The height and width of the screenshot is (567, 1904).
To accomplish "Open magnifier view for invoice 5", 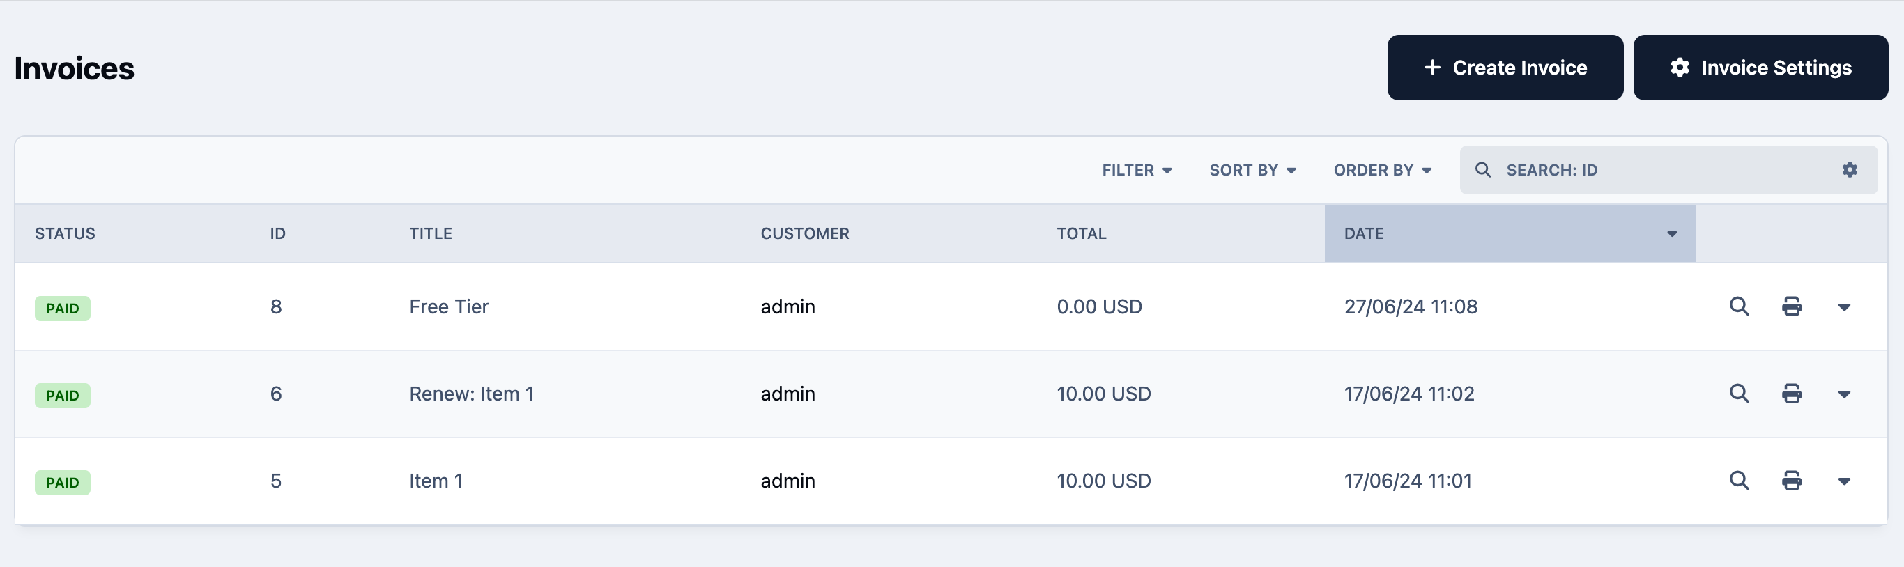I will (1739, 481).
